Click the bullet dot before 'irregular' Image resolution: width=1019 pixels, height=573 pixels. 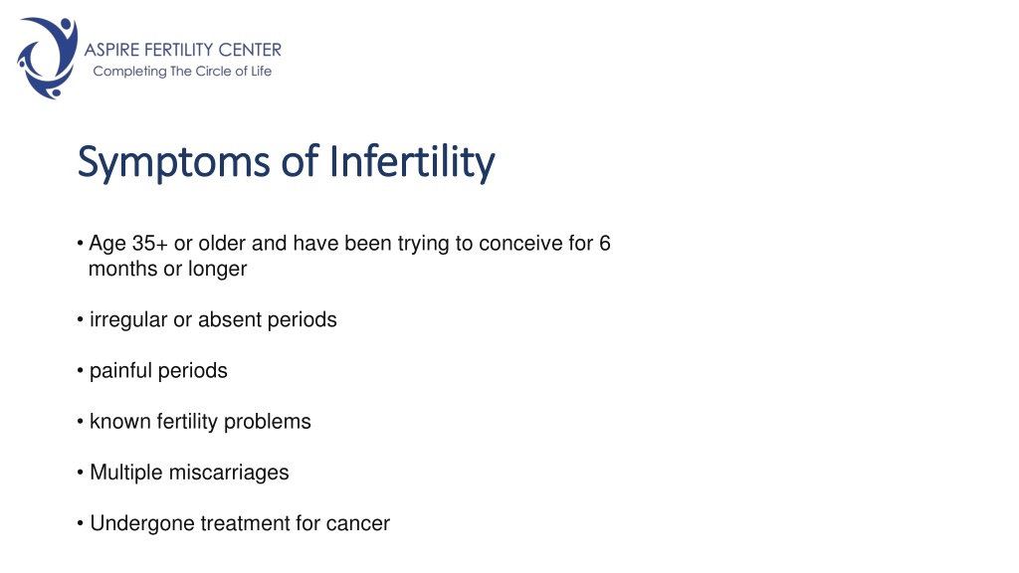80,320
